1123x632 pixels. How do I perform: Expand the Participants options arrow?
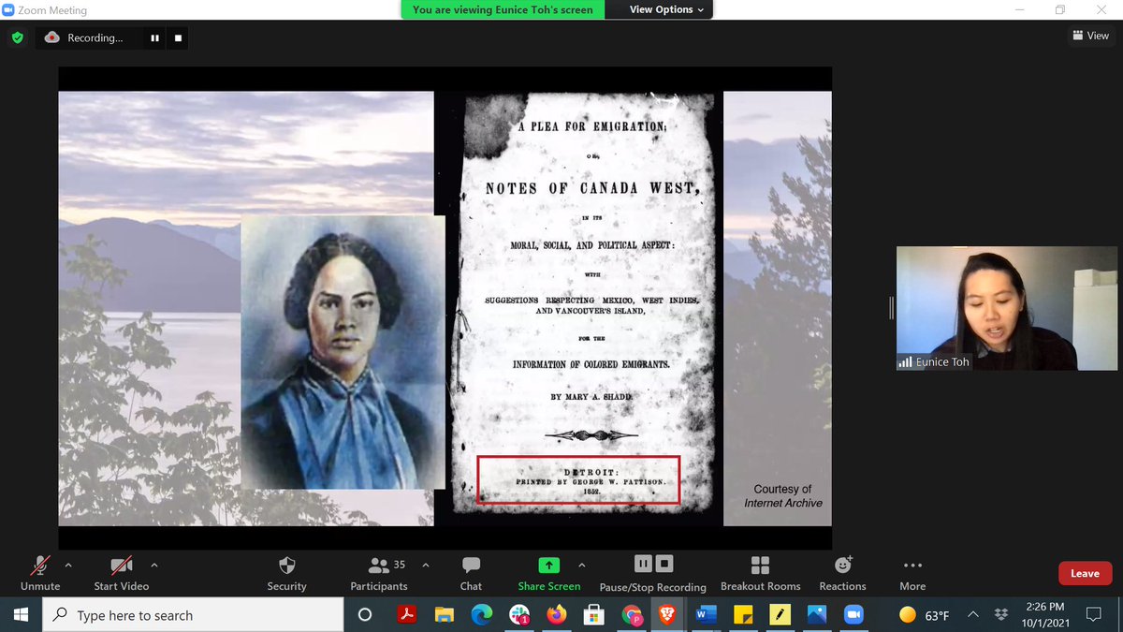click(x=426, y=566)
